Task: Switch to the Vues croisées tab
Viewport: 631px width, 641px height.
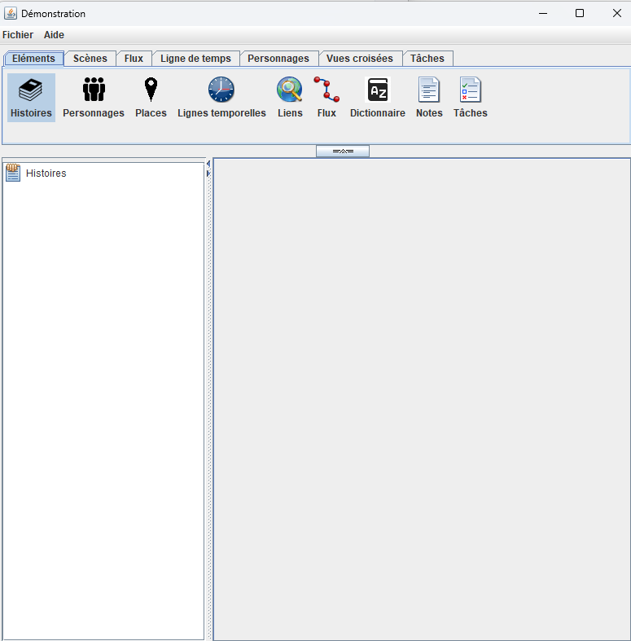Action: [360, 59]
